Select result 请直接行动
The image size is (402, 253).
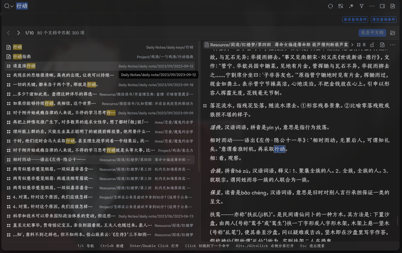tap(100, 66)
